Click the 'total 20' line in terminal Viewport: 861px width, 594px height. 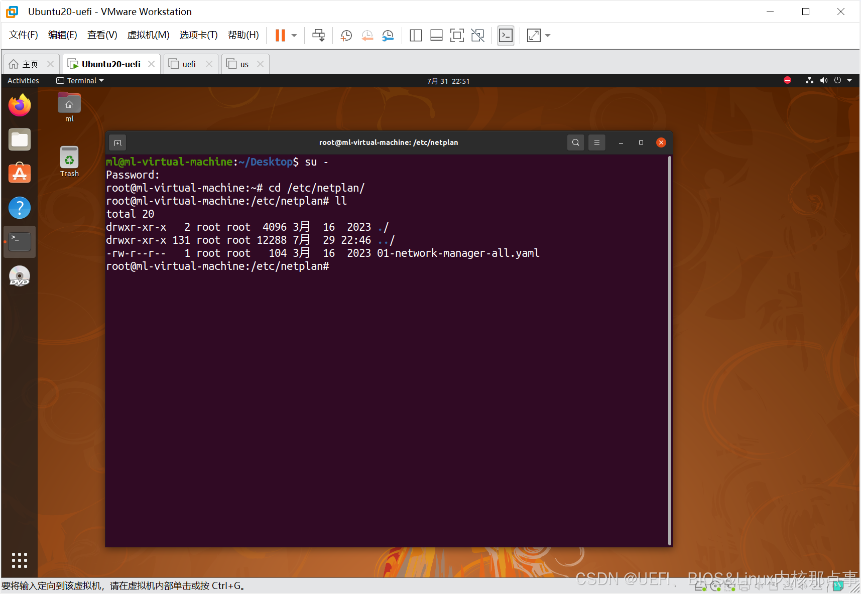(x=130, y=214)
